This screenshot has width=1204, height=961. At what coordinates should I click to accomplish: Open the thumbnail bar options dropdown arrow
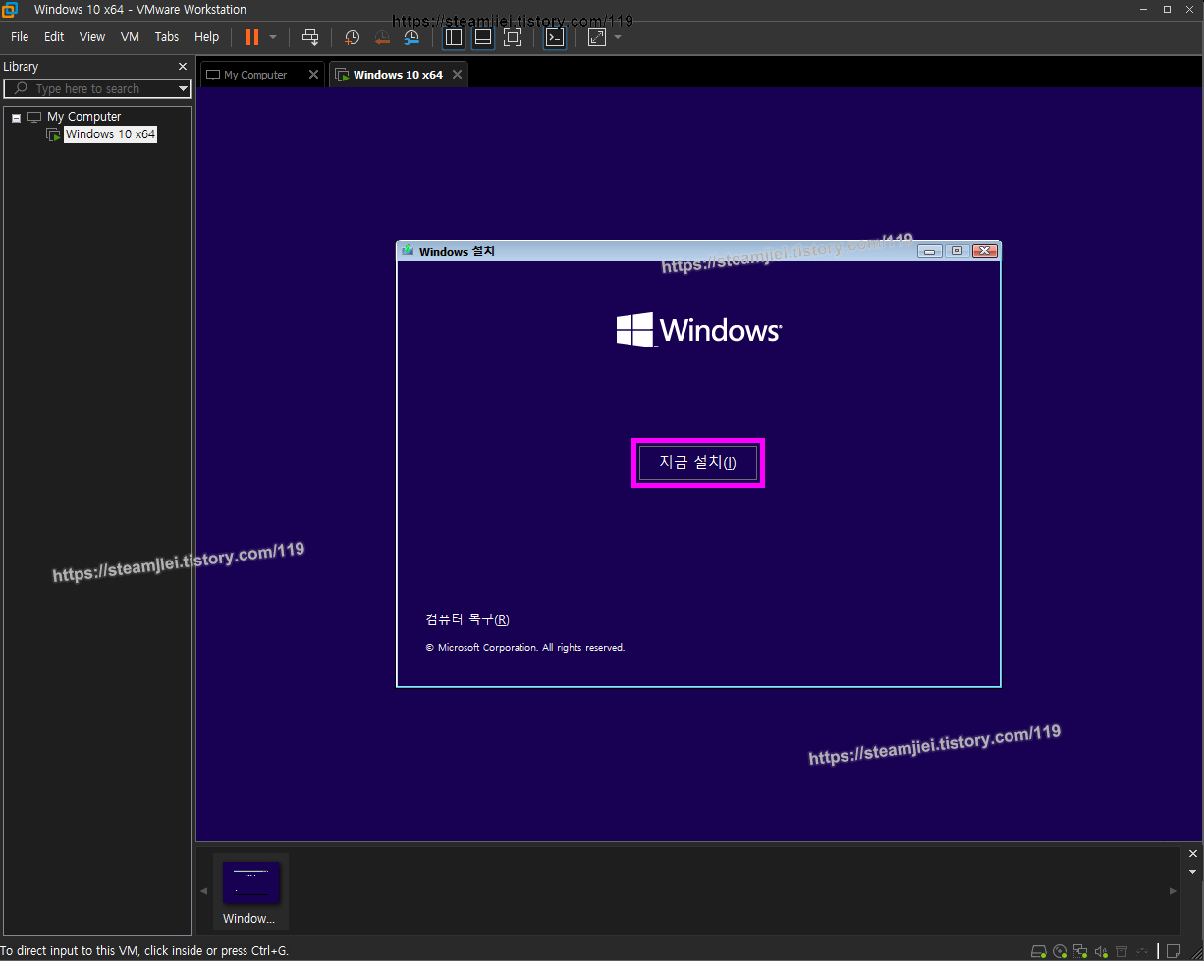pos(1193,872)
